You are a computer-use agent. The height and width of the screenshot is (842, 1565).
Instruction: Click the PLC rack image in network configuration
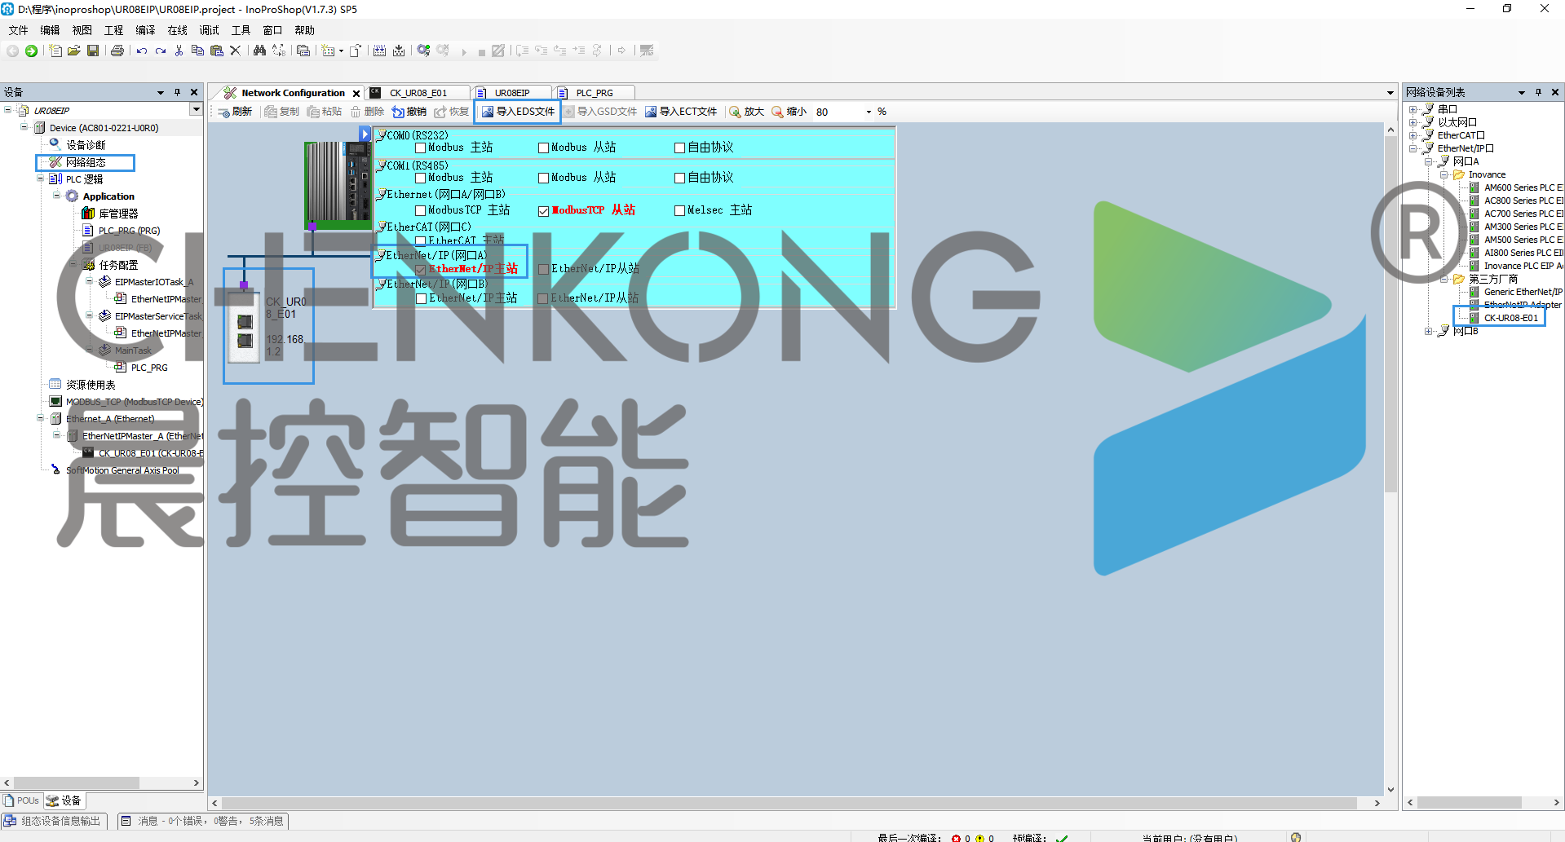tap(338, 185)
